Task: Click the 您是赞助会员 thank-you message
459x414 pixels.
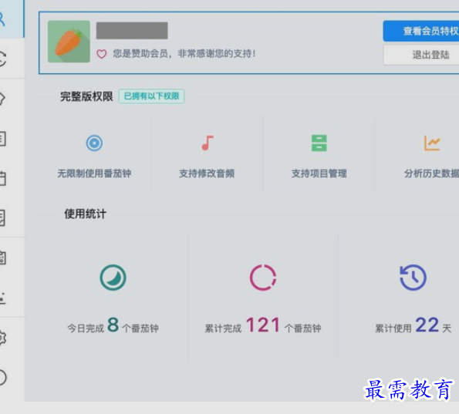Action: click(184, 53)
